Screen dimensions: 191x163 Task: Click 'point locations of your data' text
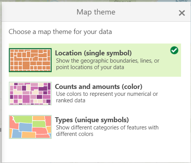[90, 67]
